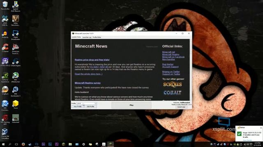Viewport: 263px width, 147px height.
Task: Open Spybot Anti-Beacon desktop shortcut
Action: 16,7
